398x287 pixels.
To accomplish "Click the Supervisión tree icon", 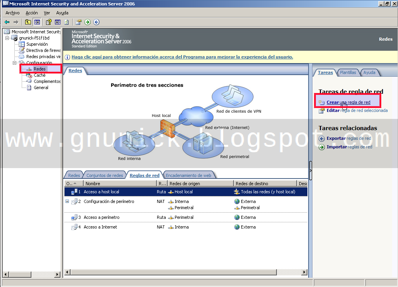I will 22,44.
